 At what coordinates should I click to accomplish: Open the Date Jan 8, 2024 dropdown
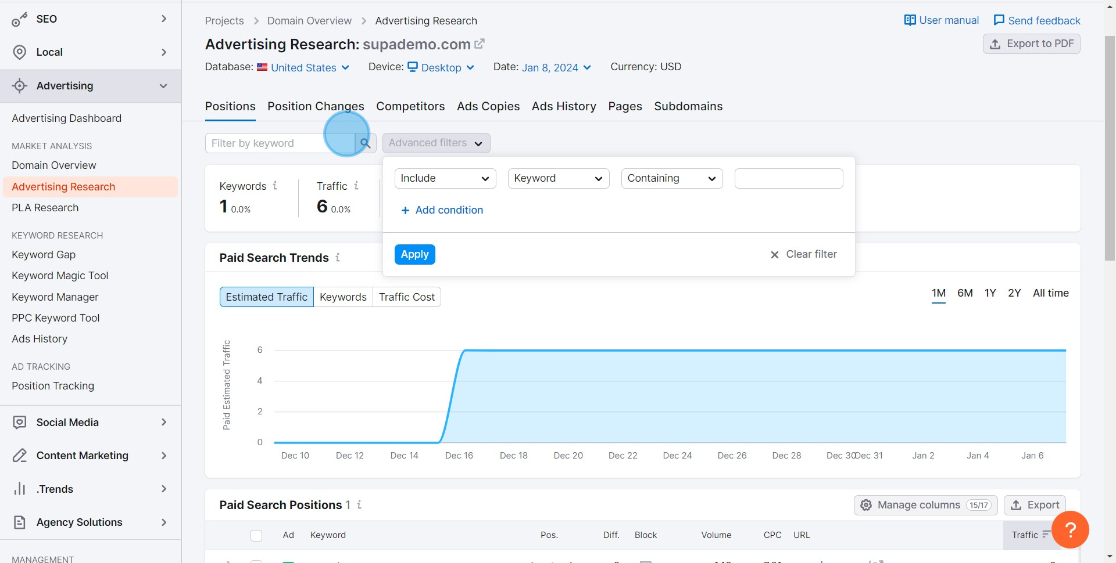coord(556,67)
